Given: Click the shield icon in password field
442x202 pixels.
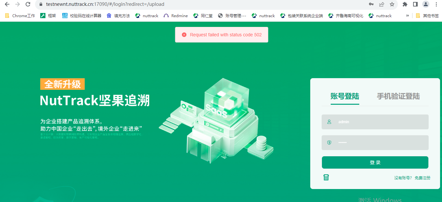Looking at the screenshot, I should 329,143.
